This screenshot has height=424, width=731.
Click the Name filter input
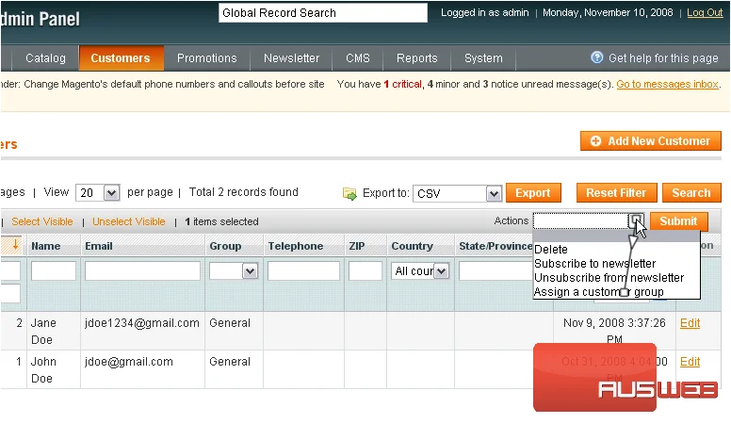click(54, 271)
